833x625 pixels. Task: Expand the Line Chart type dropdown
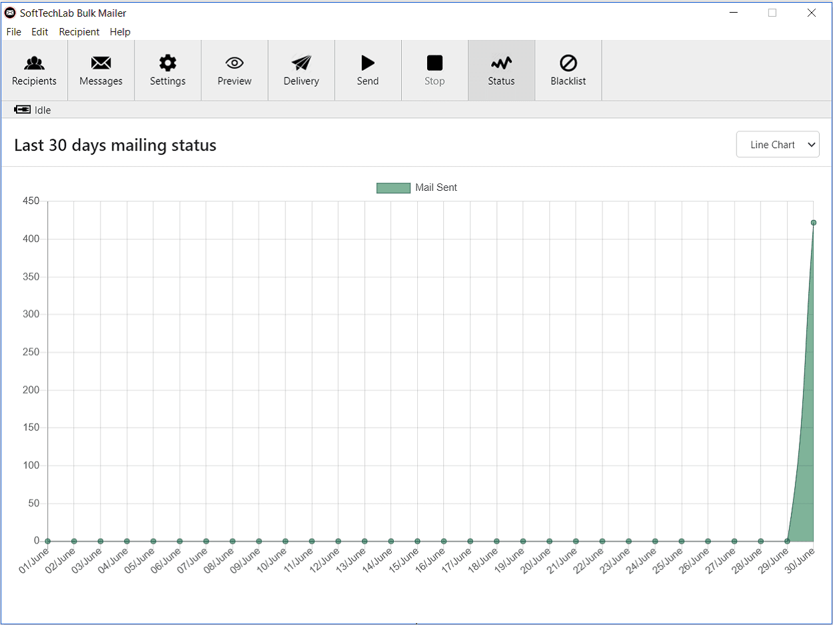[778, 145]
